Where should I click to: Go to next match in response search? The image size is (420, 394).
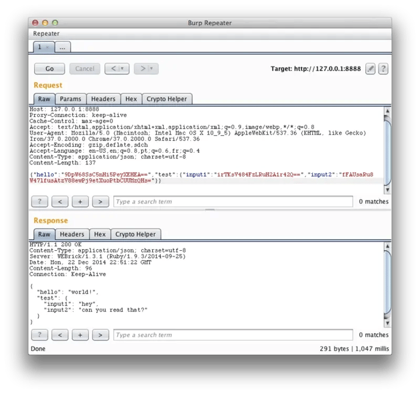[x=101, y=335]
